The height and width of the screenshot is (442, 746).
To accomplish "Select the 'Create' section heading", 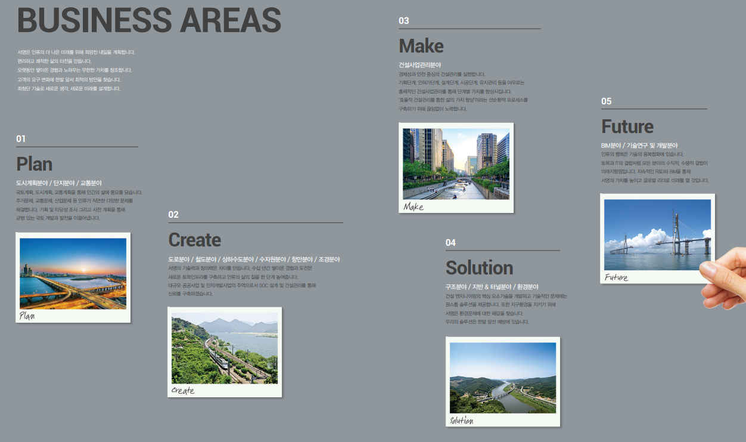I will click(x=194, y=240).
